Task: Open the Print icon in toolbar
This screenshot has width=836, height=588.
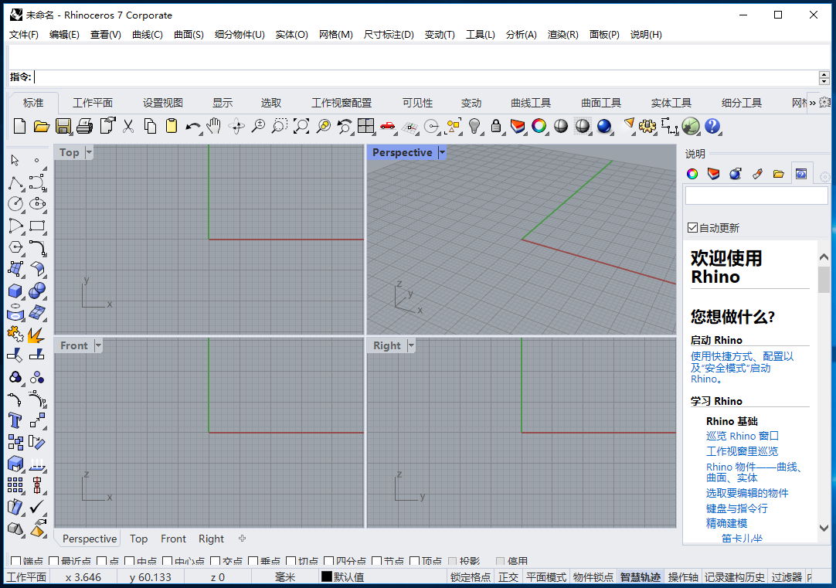Action: 85,126
